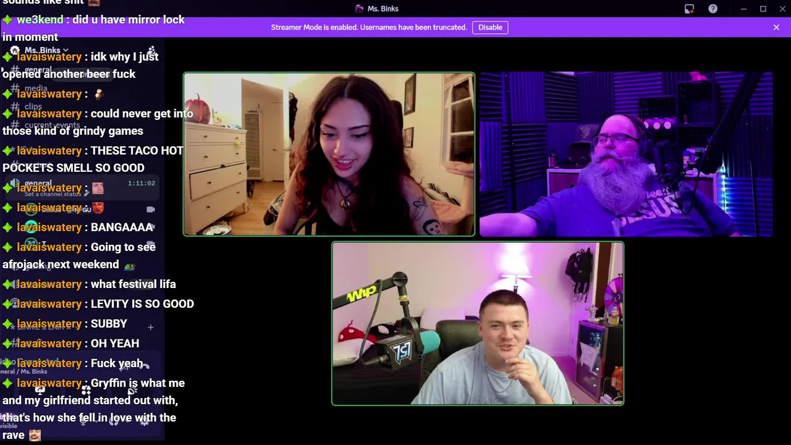Screen dimensions: 791x445
Task: Toggle the headphones deafen button
Action: pyautogui.click(x=114, y=422)
